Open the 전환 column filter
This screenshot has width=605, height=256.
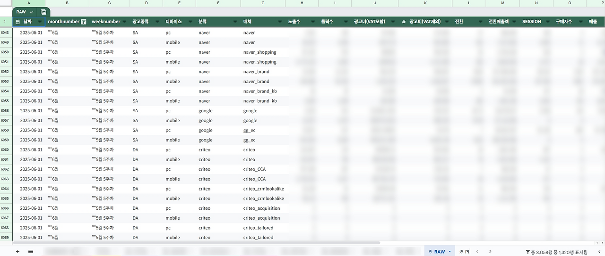pyautogui.click(x=480, y=22)
